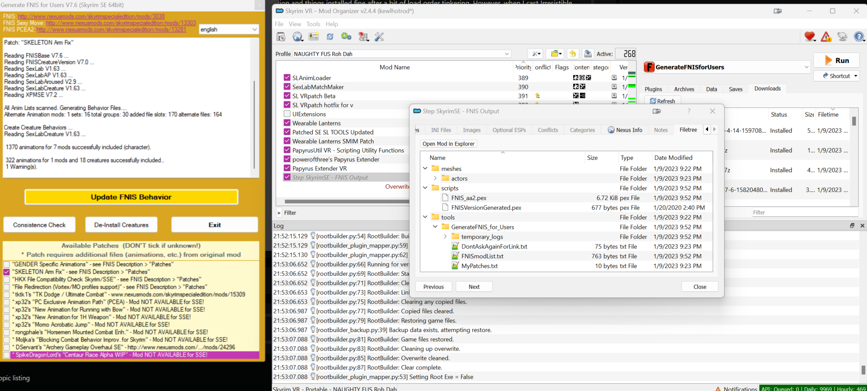Open Settings wrench and screwdriver icon
This screenshot has width=867, height=391.
click(x=379, y=37)
